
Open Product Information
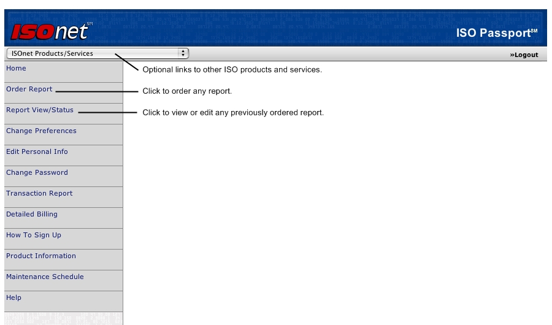click(41, 256)
